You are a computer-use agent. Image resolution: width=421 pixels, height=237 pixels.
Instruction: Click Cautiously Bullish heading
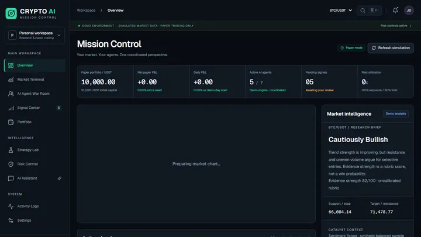[358, 139]
